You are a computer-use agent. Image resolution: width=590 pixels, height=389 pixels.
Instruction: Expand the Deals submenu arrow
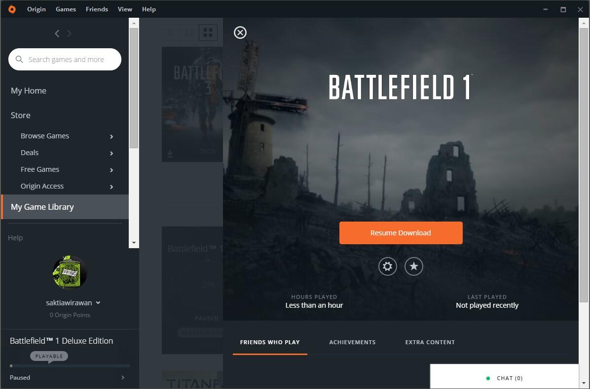click(x=111, y=153)
